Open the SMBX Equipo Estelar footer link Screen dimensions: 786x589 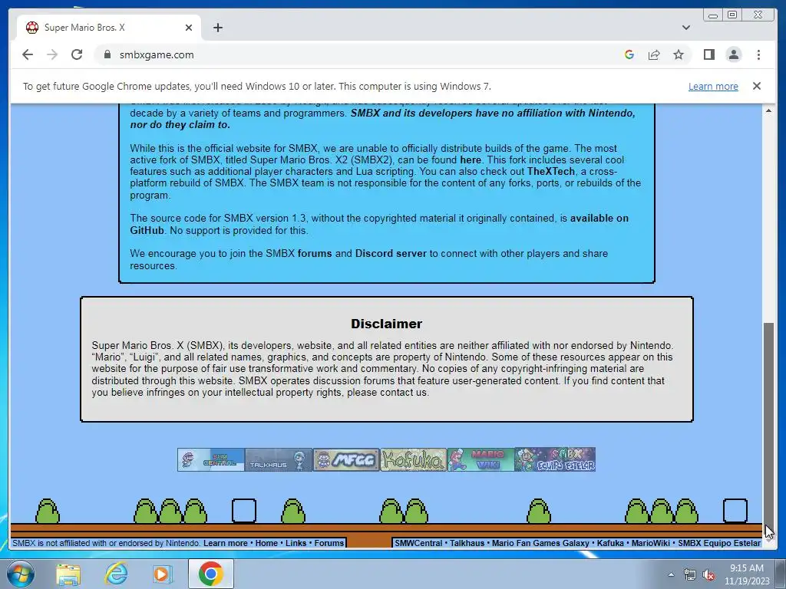coord(719,543)
